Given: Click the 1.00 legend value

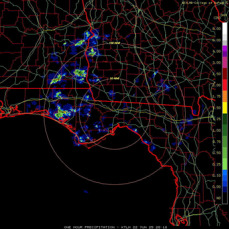Looking at the screenshot, I should 217,131.
